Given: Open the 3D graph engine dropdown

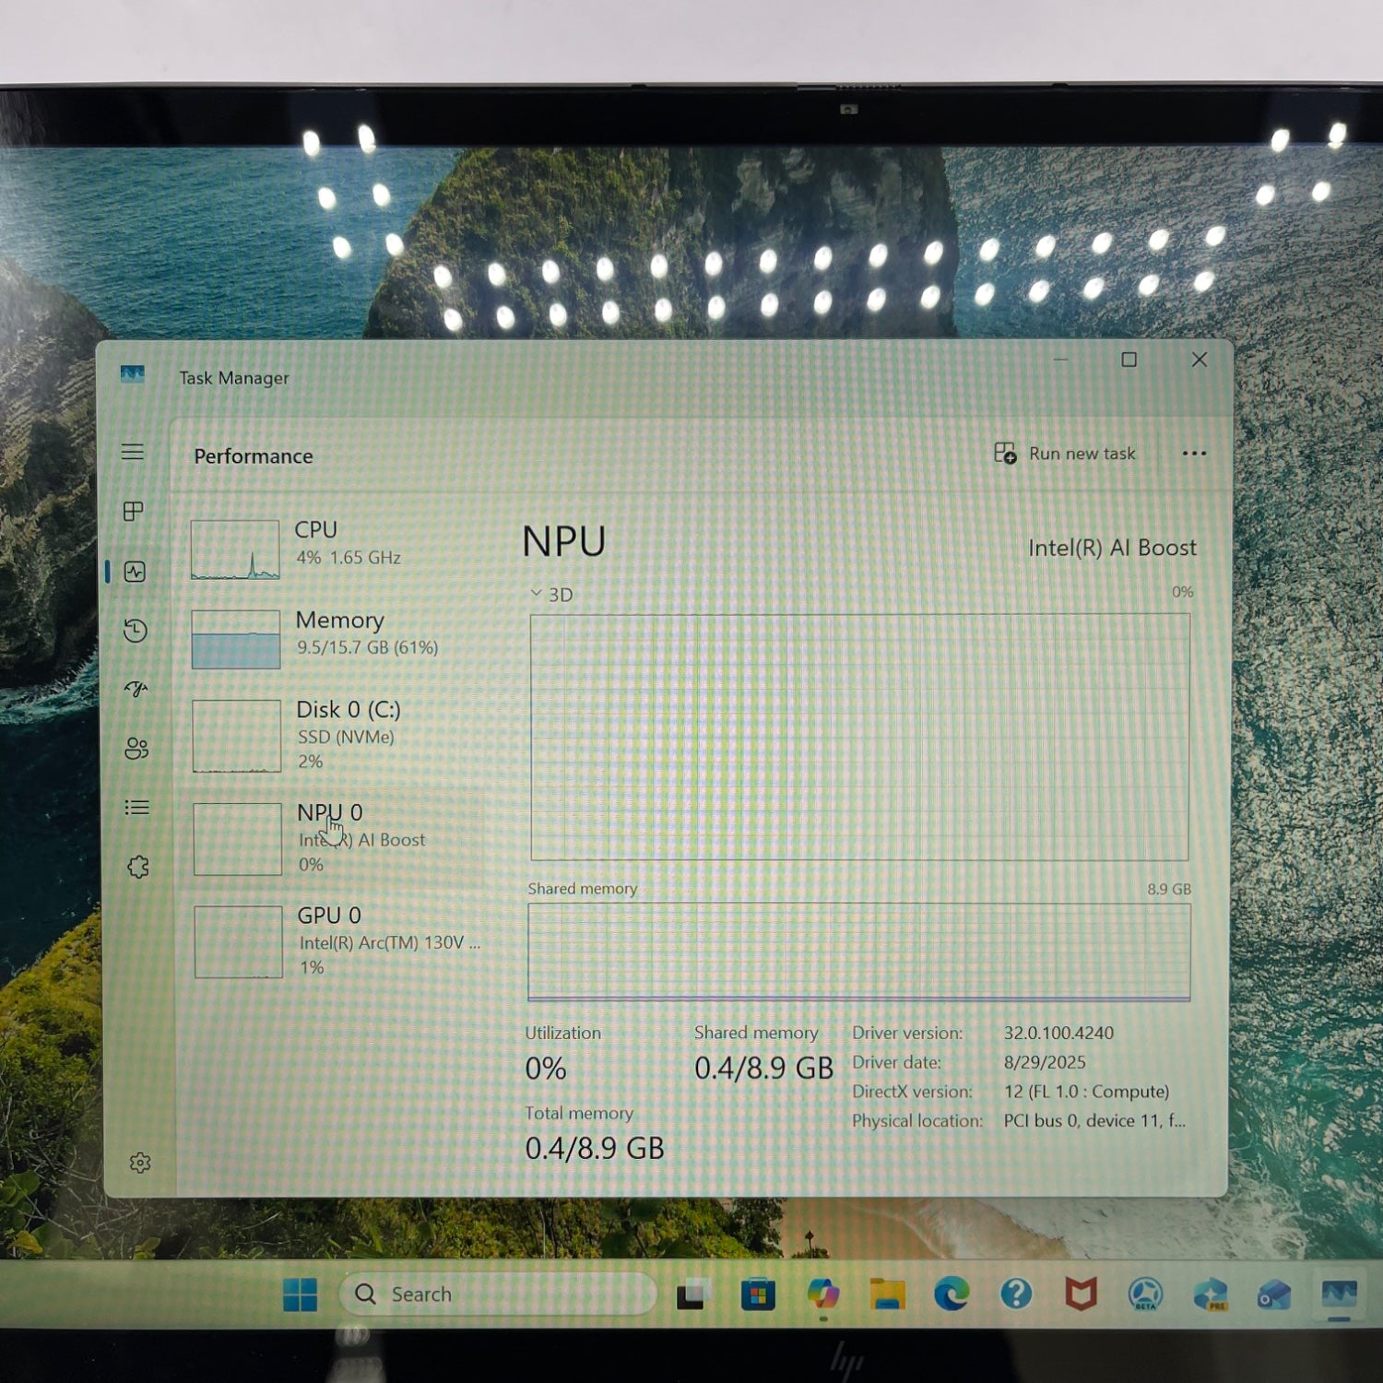Looking at the screenshot, I should click(x=551, y=595).
